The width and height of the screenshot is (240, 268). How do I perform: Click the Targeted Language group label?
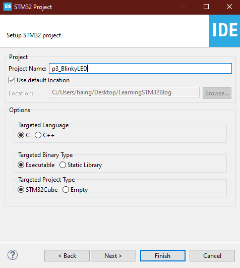[43, 125]
